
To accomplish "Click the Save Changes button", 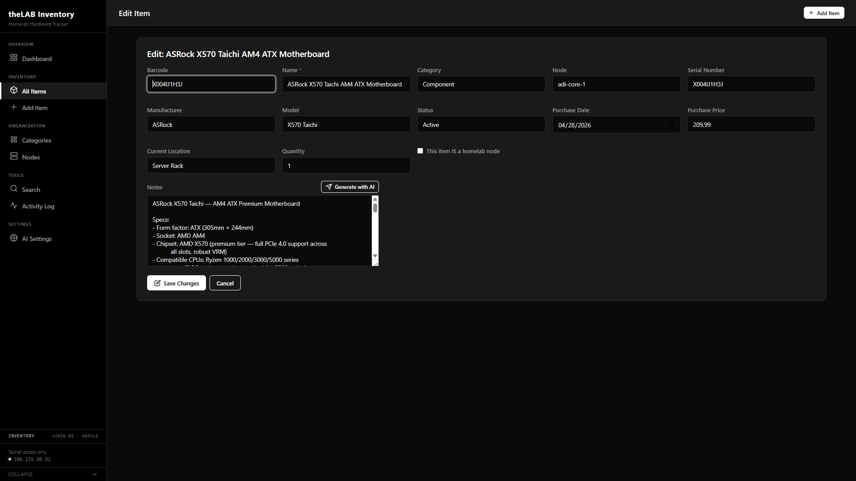I will (177, 283).
